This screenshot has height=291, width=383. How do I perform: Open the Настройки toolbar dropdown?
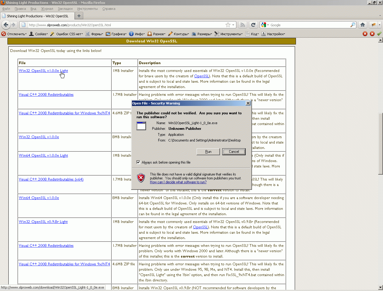click(x=273, y=34)
